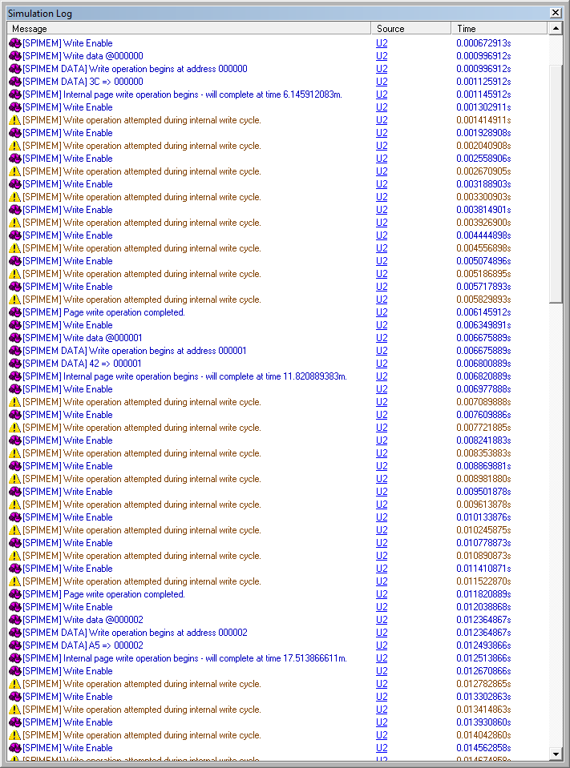
Task: Select the Write Enable message at 0.006349891s
Action: click(x=67, y=324)
